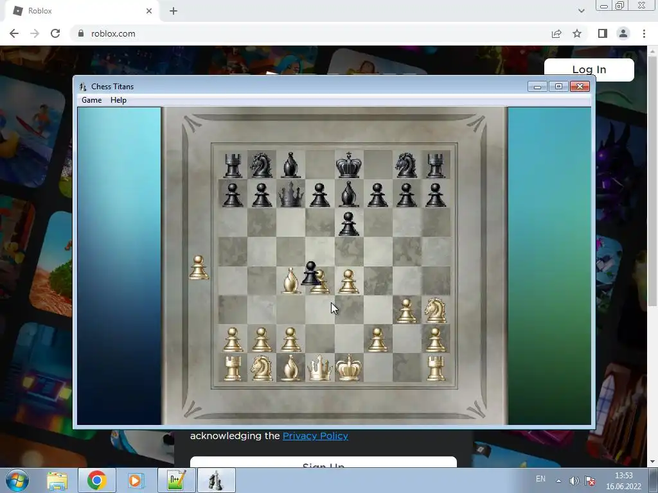Click the black knight on b8
This screenshot has height=493, width=658.
point(261,165)
